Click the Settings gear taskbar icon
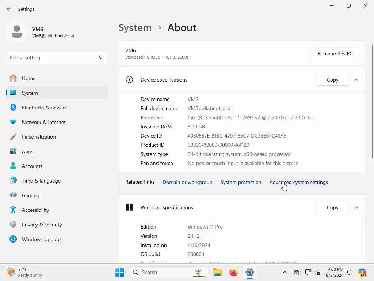 (250, 272)
